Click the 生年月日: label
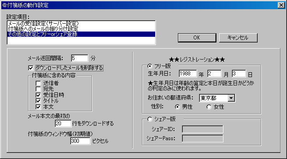The image size is (287, 159). click(x=159, y=74)
